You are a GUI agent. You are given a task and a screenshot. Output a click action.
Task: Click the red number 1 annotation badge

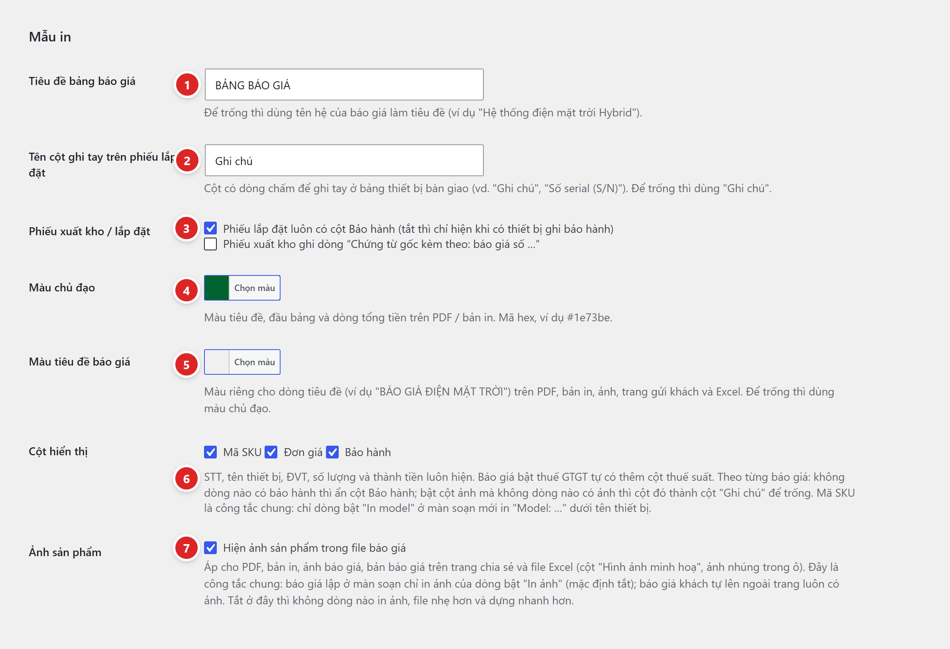(x=187, y=85)
